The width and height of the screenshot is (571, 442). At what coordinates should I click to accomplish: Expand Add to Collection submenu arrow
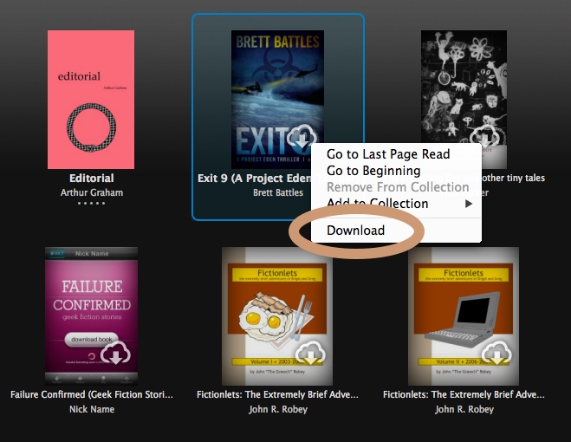(469, 204)
